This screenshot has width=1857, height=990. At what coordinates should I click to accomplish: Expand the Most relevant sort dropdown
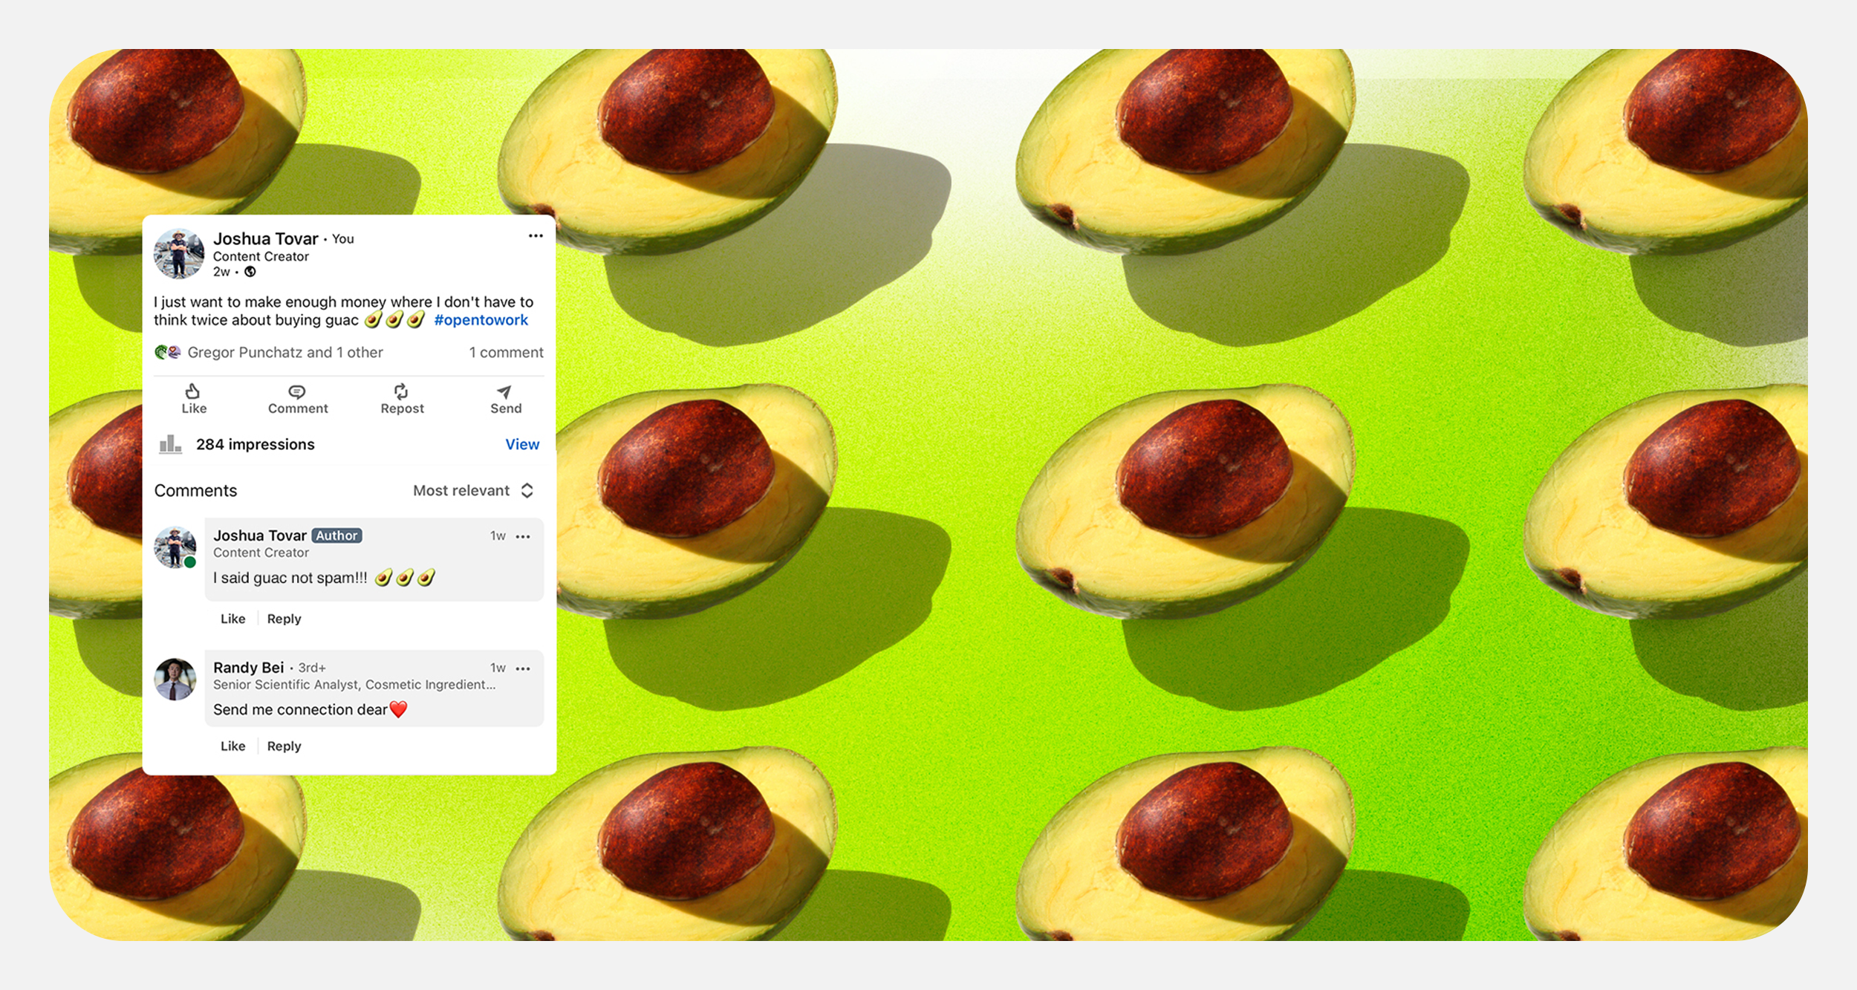[x=461, y=490]
